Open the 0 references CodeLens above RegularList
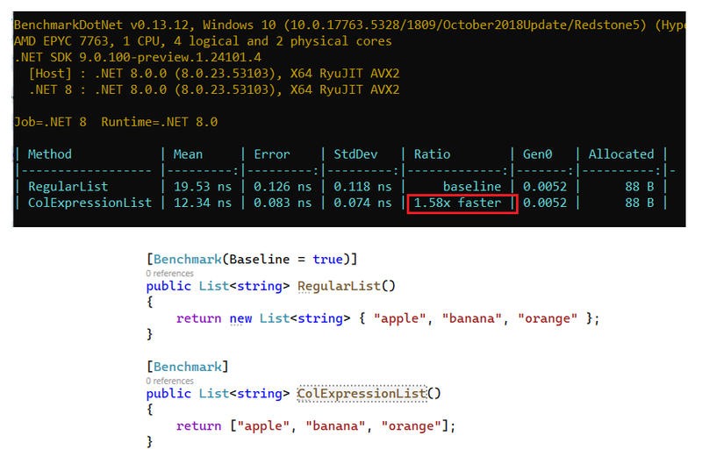 169,274
